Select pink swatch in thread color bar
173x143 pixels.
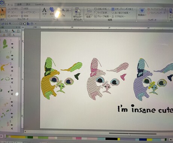point(79,138)
